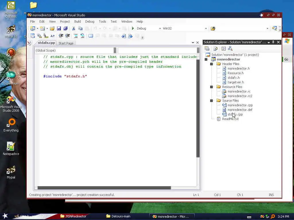
Task: Select msnredirector.def in Source Files
Action: [240, 110]
